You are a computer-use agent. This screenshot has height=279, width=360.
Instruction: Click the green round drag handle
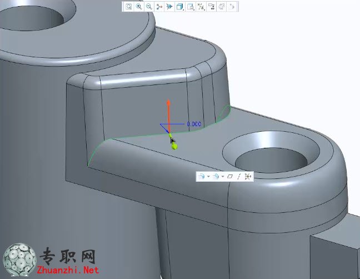(x=174, y=146)
